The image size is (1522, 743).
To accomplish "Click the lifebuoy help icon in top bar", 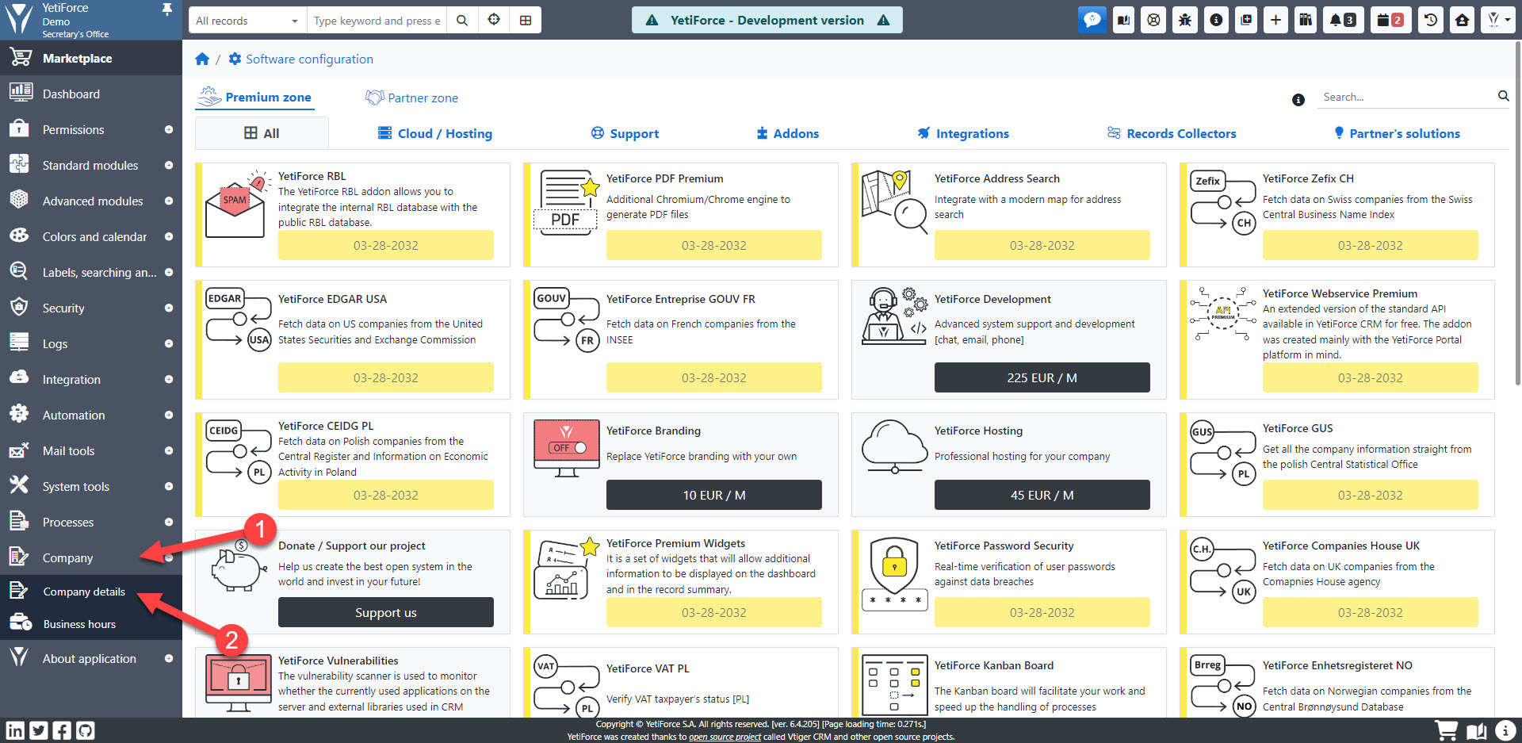I will point(1154,20).
